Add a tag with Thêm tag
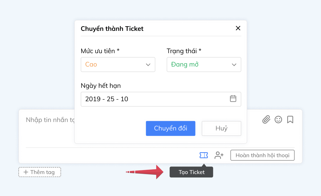This screenshot has width=321, height=196. (39, 172)
